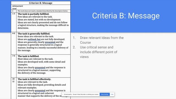The width and height of the screenshot is (176, 99).
Task: Click the rubric header 'Criterion B: Message'
Action: [41, 3]
